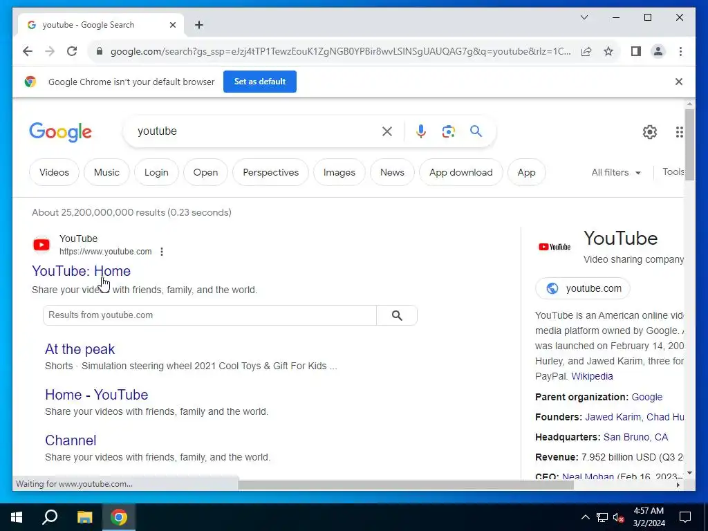Image resolution: width=708 pixels, height=531 pixels.
Task: Open the network tray icon
Action: (x=602, y=517)
